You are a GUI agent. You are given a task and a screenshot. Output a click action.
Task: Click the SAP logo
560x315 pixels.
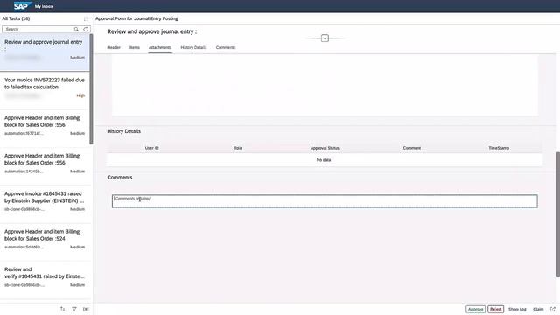(22, 6)
